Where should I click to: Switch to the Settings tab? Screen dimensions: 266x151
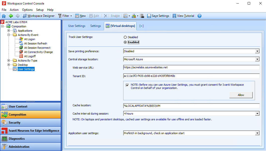96,26
